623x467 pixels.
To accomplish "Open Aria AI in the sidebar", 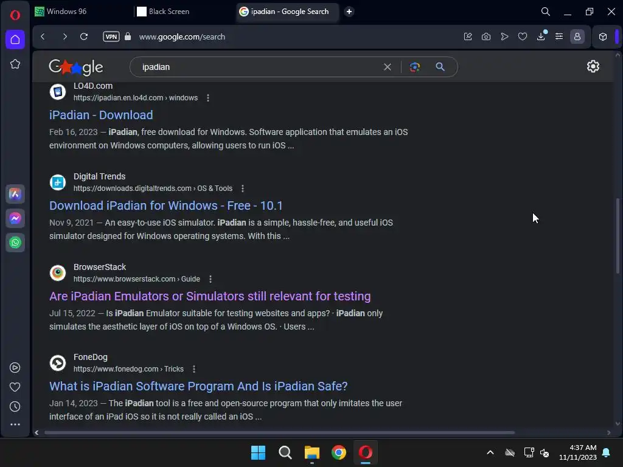I will [x=15, y=194].
